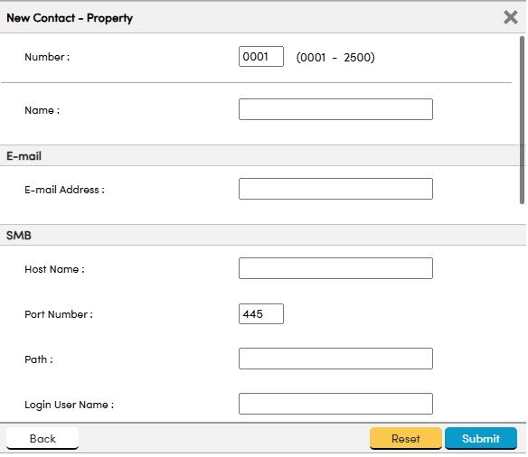The width and height of the screenshot is (528, 457).
Task: Go back with the Back button
Action: tap(42, 439)
